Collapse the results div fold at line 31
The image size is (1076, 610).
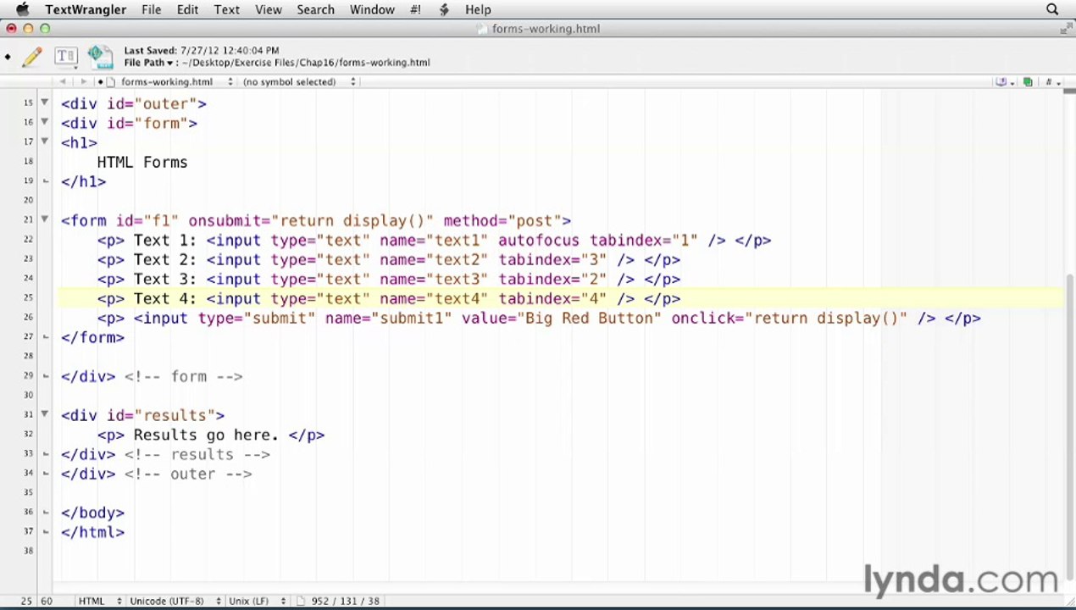click(44, 415)
